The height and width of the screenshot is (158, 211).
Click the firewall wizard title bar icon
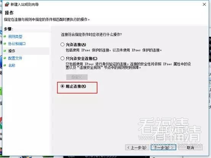point(7,4)
